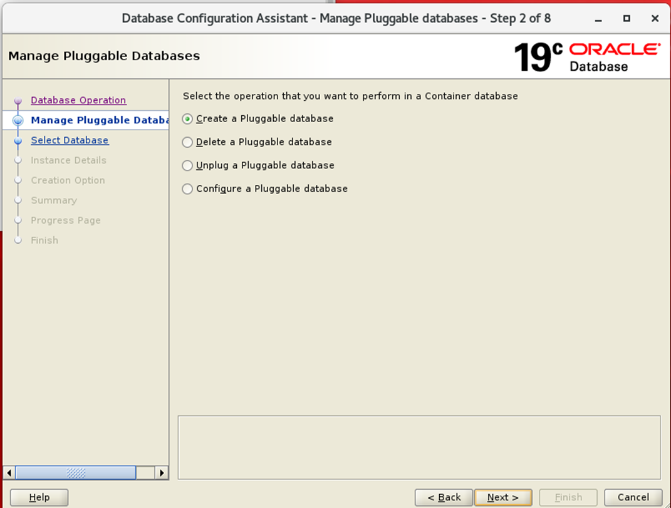Click the right arrow of sidebar scrollbar
The height and width of the screenshot is (508, 671).
pyautogui.click(x=162, y=473)
